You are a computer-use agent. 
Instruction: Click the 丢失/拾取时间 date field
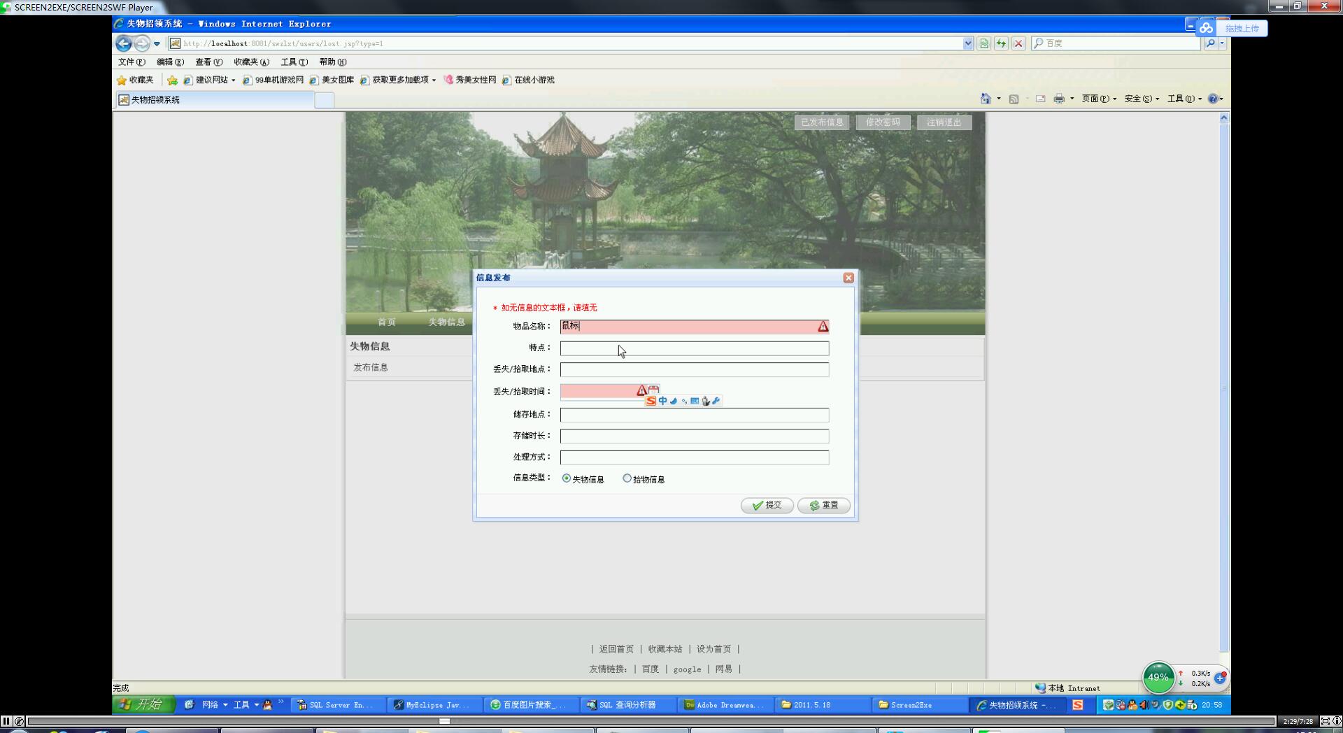click(x=603, y=391)
